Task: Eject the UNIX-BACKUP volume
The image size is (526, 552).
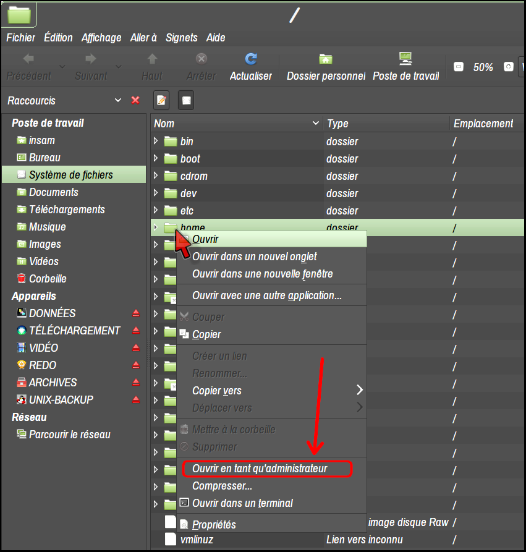Action: click(x=135, y=400)
